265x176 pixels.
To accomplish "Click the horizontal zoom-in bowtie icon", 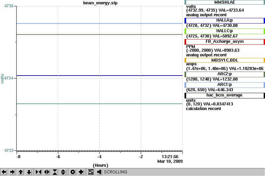I will (38, 172).
